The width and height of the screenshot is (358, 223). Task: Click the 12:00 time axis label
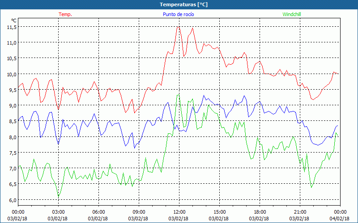click(x=179, y=212)
